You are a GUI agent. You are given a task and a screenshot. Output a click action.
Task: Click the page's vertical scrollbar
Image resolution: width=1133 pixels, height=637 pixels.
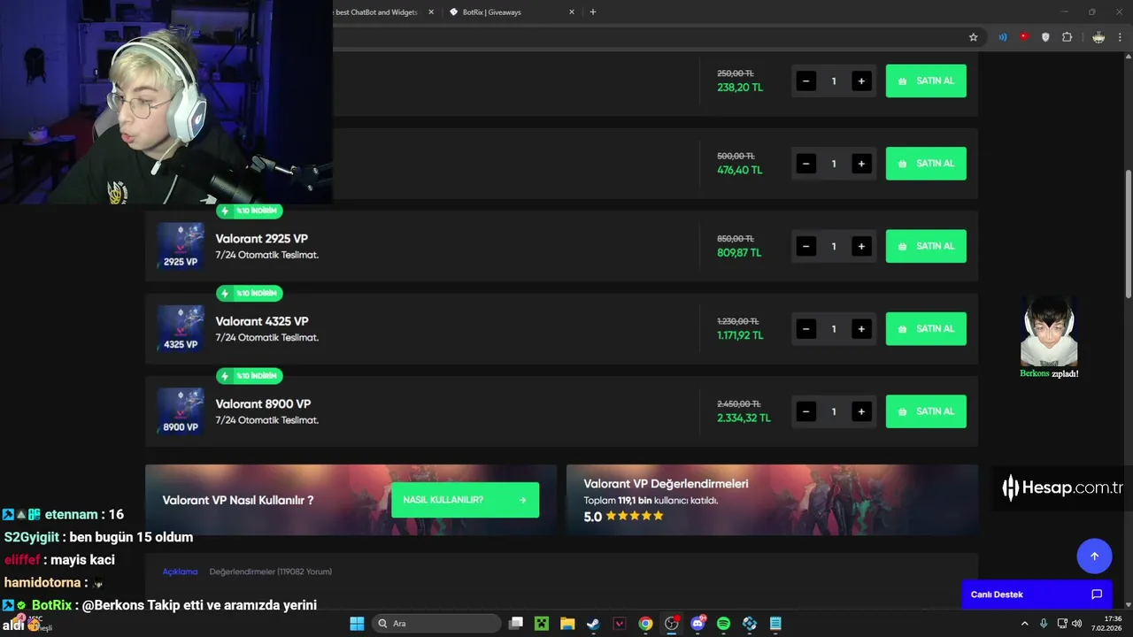point(1128,234)
